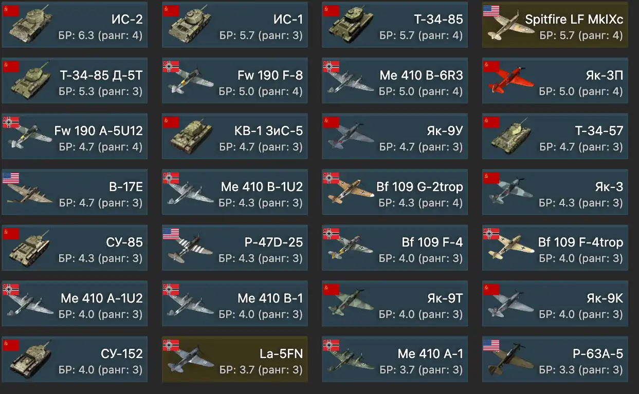Choose the Як-9К fighter card
Screen dimensions: 639x394
pos(555,304)
